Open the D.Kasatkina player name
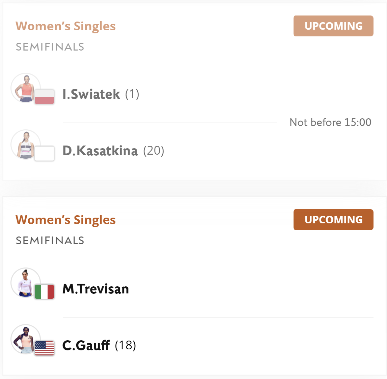Image resolution: width=387 pixels, height=379 pixels. point(100,151)
